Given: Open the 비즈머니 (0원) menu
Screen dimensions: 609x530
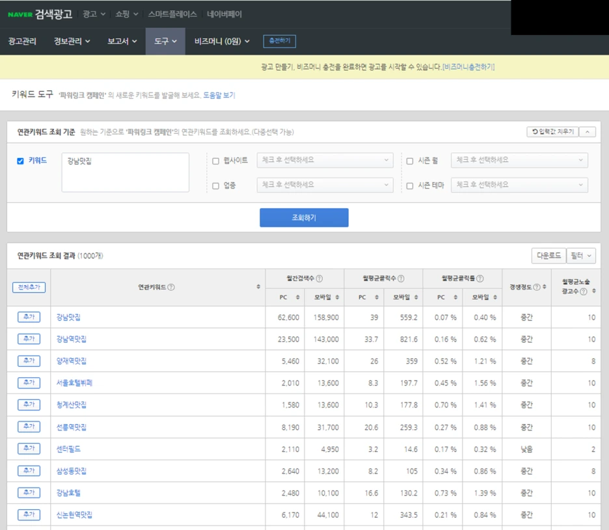Looking at the screenshot, I should [x=222, y=41].
